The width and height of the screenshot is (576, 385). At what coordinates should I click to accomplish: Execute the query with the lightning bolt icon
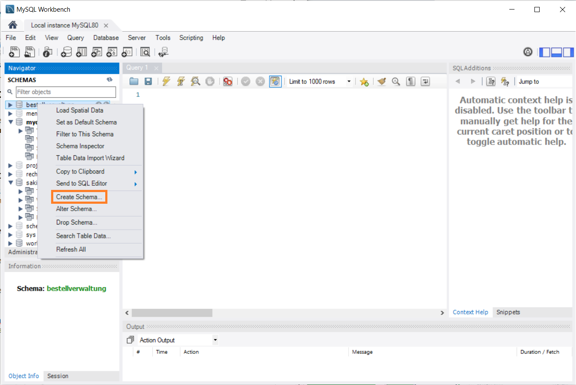[x=166, y=81]
